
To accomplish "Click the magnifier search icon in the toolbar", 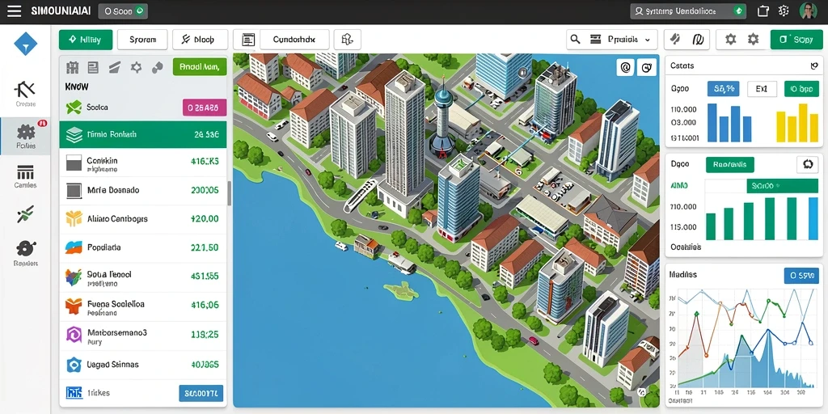I will coord(576,39).
